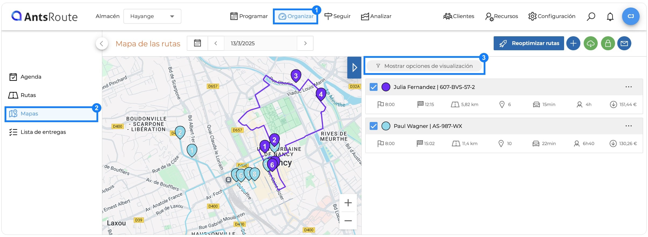Collapse route panel with blue triangle button
Image resolution: width=648 pixels, height=237 pixels.
click(x=354, y=67)
